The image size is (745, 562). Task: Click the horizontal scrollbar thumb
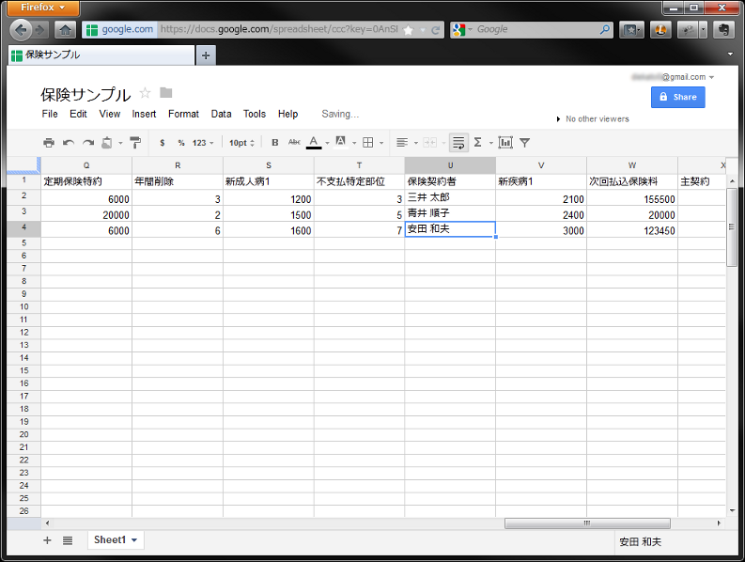click(x=587, y=523)
